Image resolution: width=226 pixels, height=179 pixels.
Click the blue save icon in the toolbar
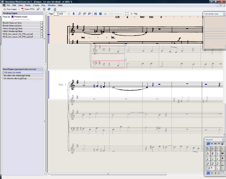pyautogui.click(x=95, y=14)
